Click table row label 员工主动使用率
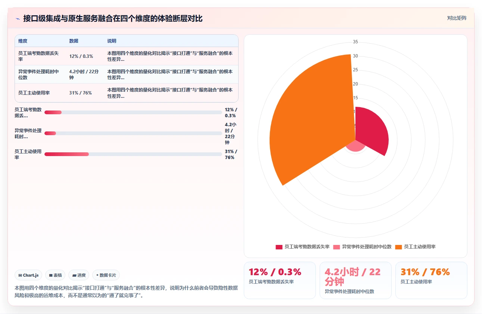482x314 pixels. tap(34, 93)
